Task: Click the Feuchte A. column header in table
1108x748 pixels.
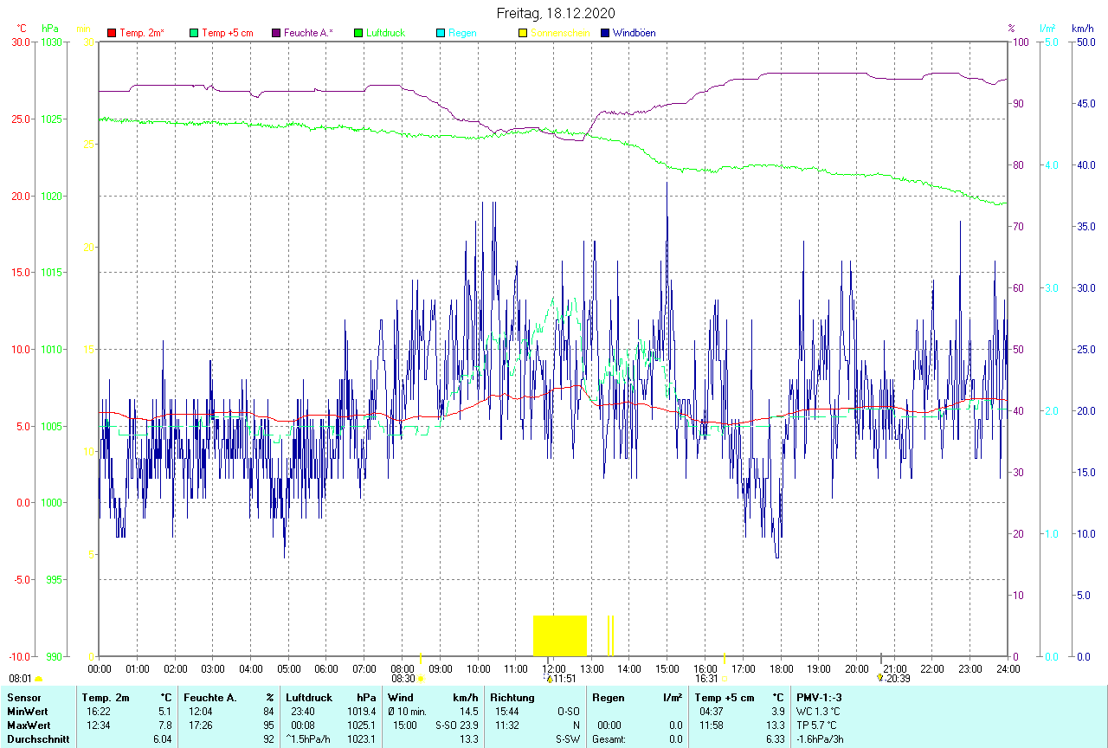Action: tap(209, 698)
